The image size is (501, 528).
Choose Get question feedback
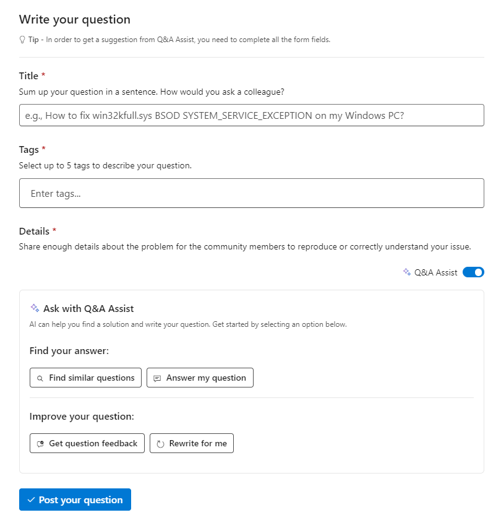point(87,443)
